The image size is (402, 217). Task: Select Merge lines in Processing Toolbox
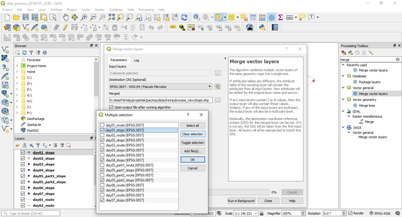[x=367, y=105]
